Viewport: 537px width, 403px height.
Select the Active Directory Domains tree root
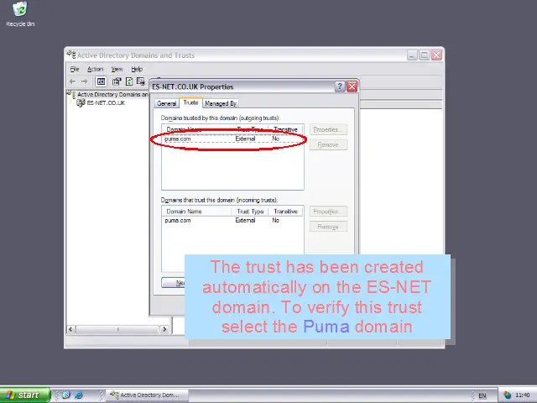(x=112, y=94)
